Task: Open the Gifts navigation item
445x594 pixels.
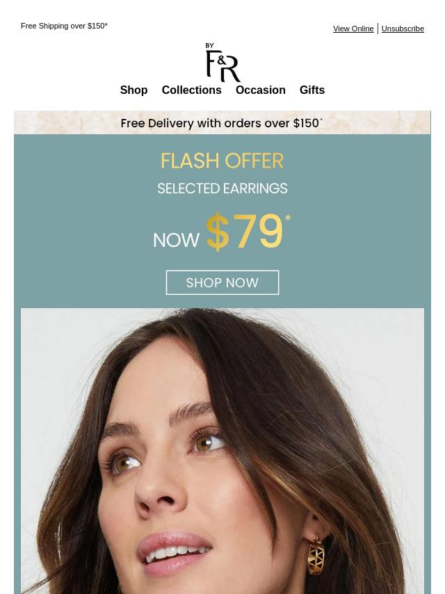Action: (x=312, y=90)
